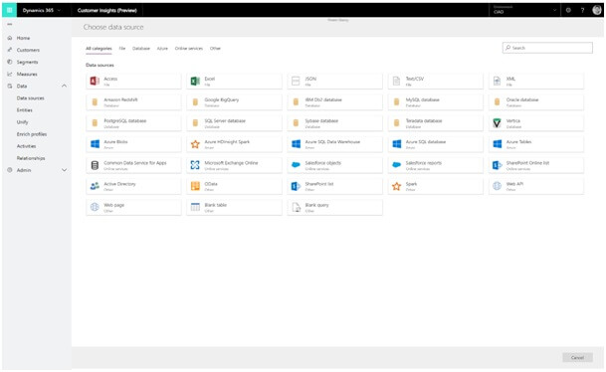The width and height of the screenshot is (606, 372).
Task: Choose the Blank table icon
Action: pos(195,207)
